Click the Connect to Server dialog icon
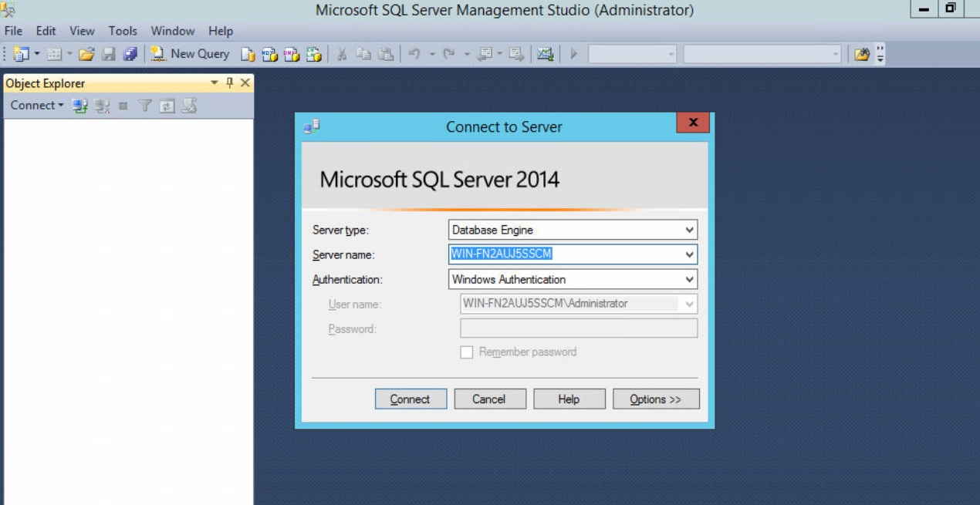 pos(312,126)
